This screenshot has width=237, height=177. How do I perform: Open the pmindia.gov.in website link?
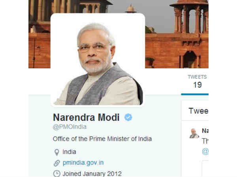83,163
